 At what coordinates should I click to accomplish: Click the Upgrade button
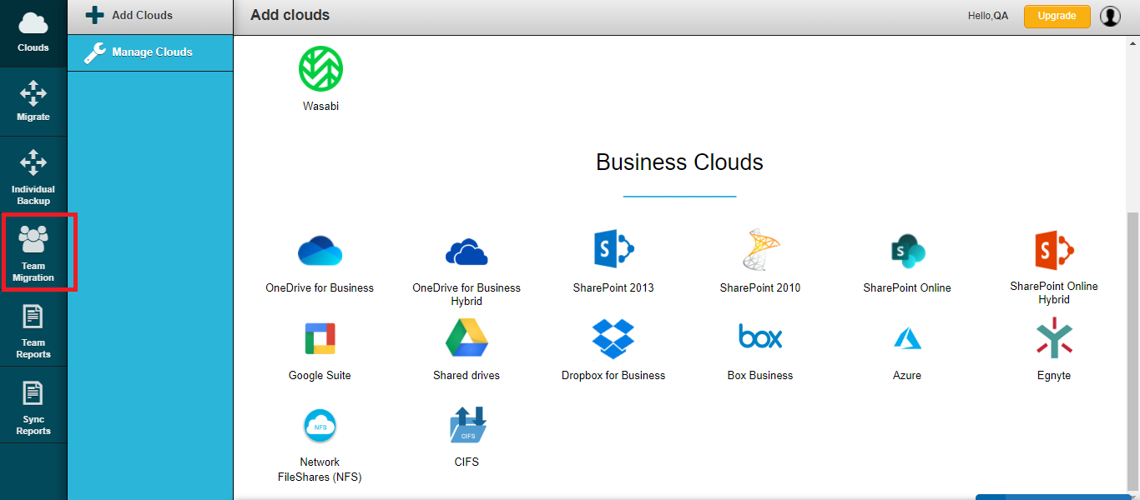(1057, 17)
